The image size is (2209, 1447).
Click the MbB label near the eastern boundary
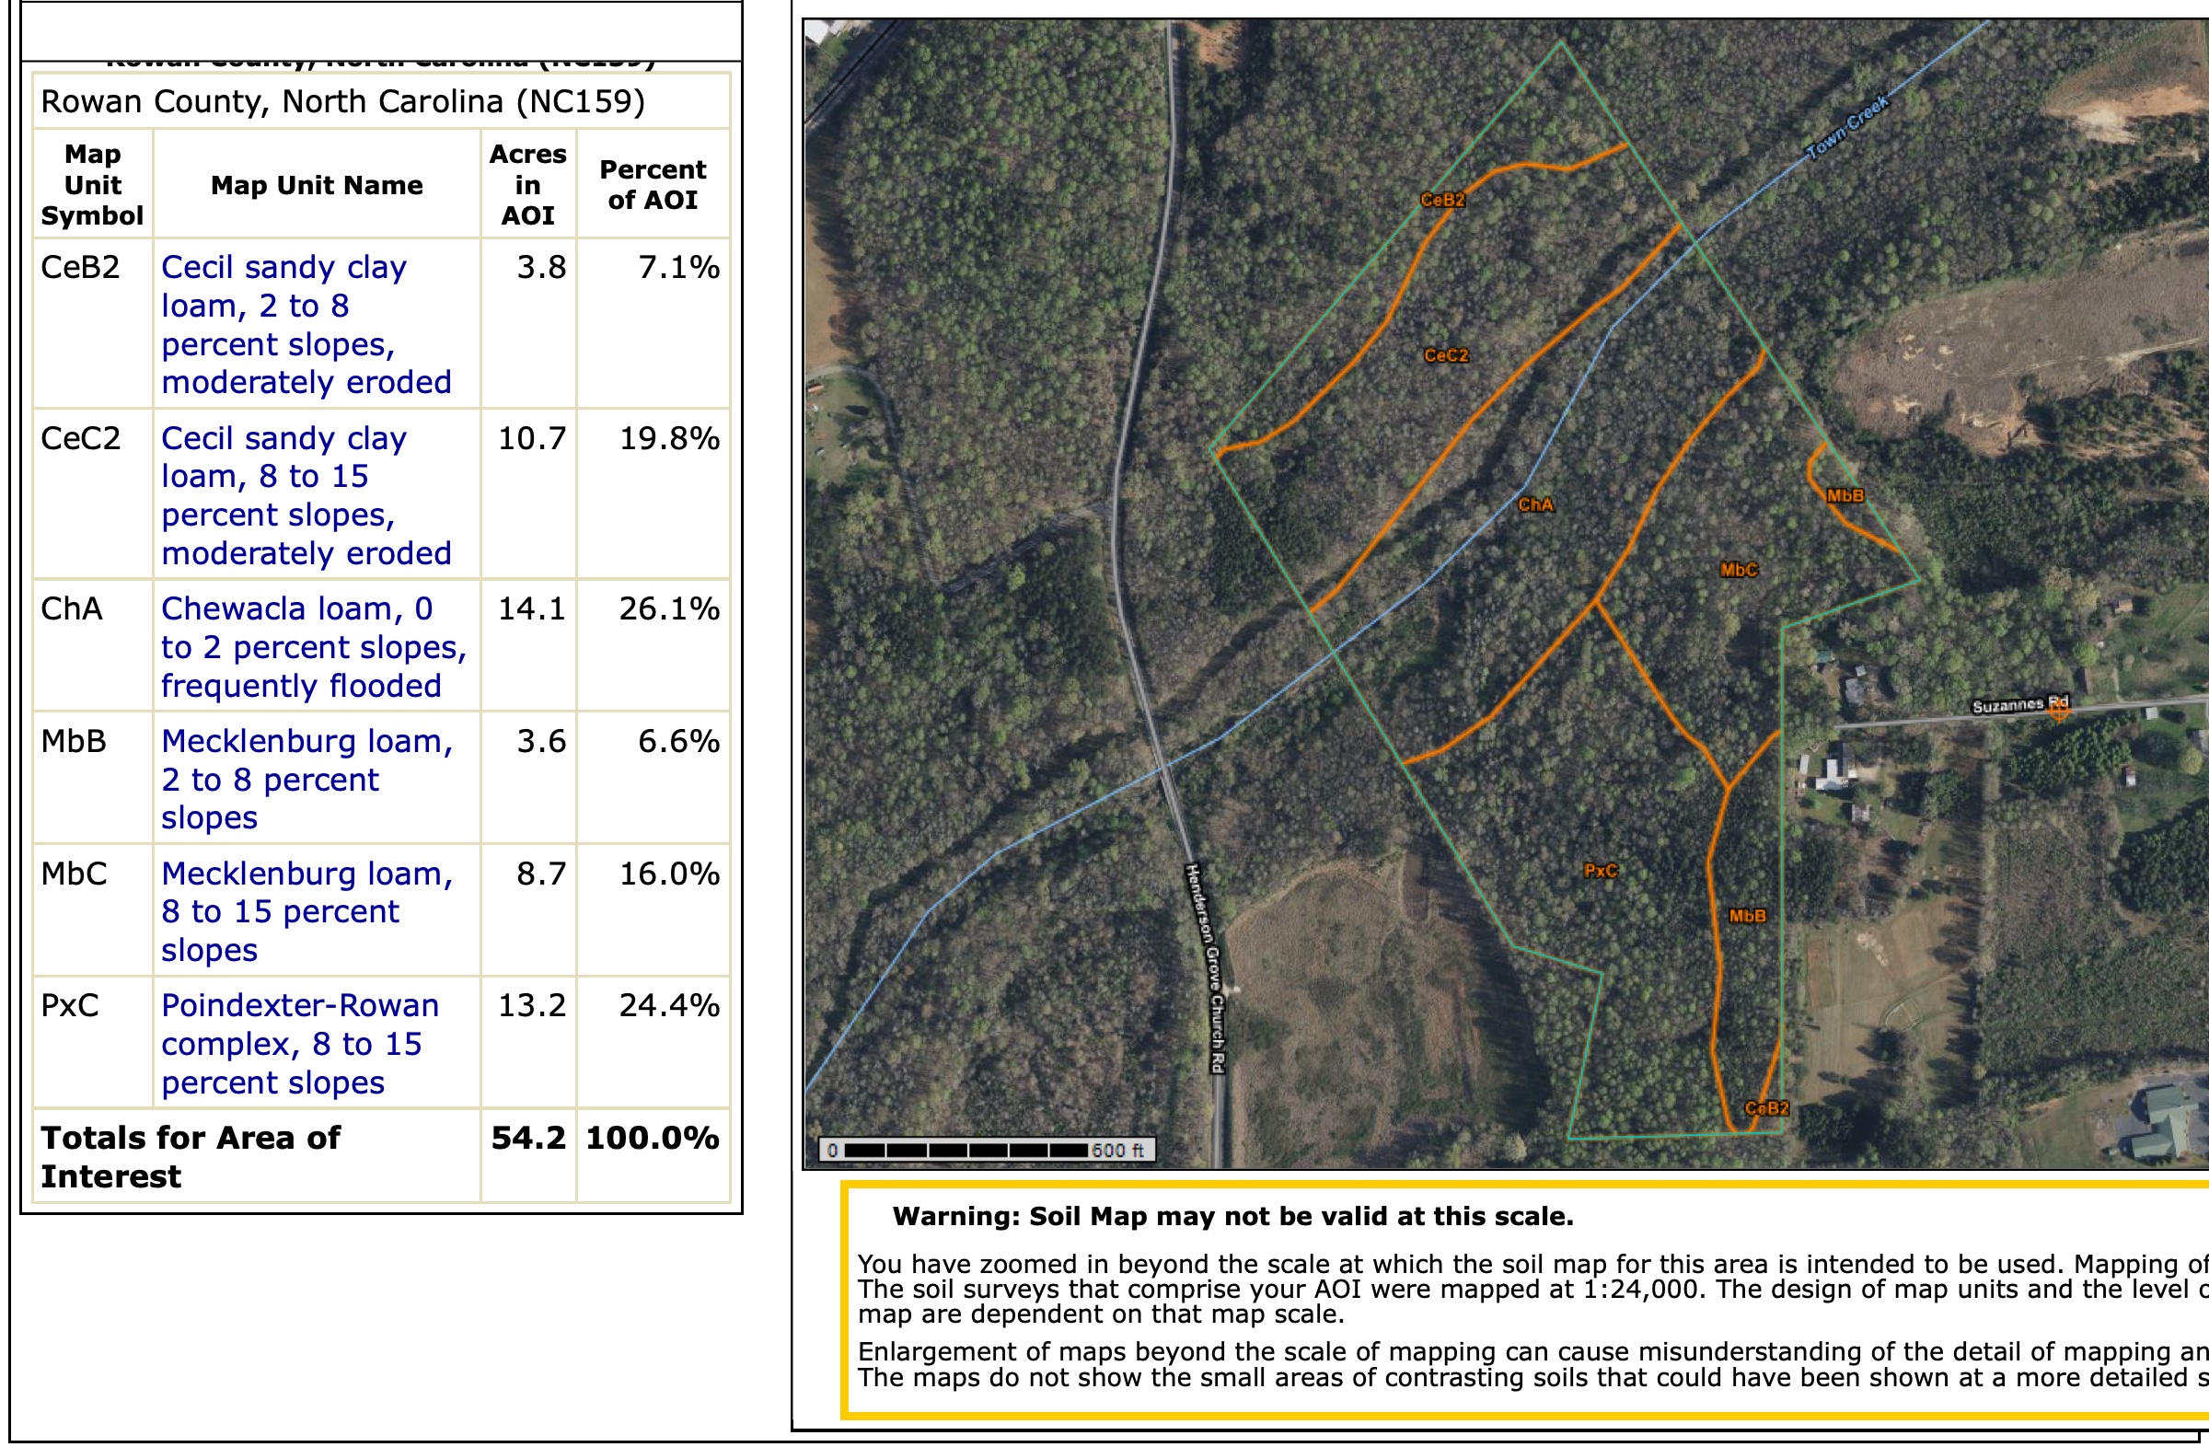click(1845, 495)
